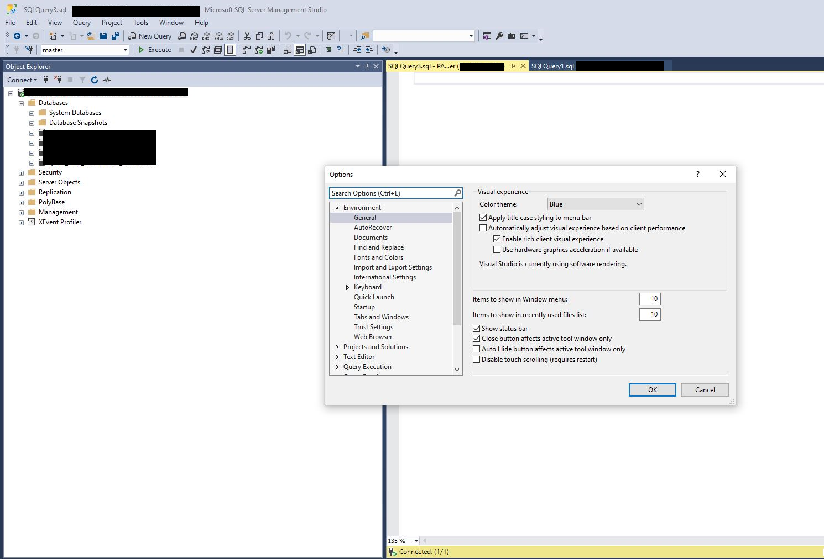Open the Color theme dropdown showing Blue
The width and height of the screenshot is (824, 559).
pos(596,204)
